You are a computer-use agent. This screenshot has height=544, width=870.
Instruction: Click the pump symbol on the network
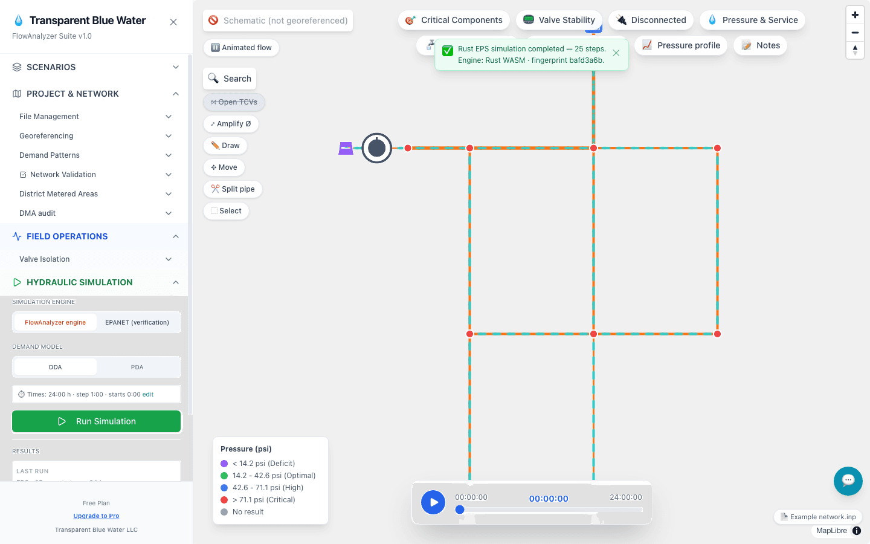pos(377,148)
